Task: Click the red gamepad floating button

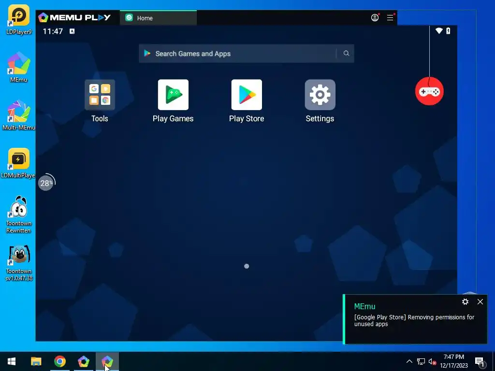Action: point(429,91)
